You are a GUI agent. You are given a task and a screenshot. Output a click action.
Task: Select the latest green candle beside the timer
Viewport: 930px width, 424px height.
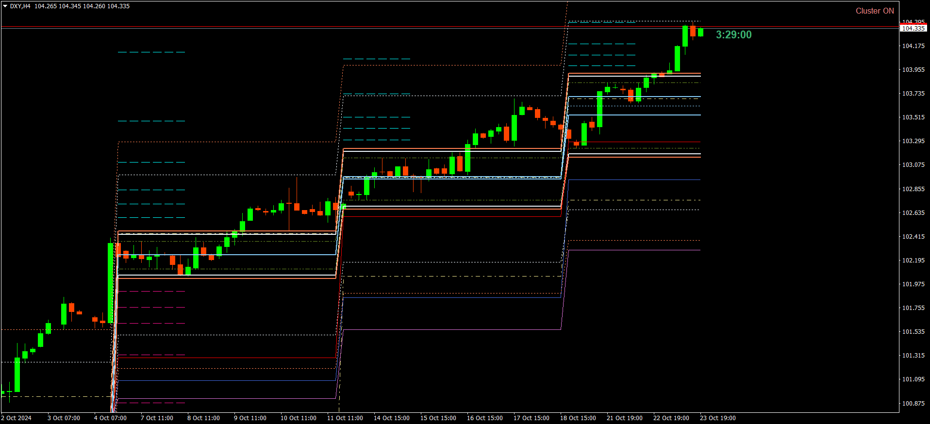[700, 32]
